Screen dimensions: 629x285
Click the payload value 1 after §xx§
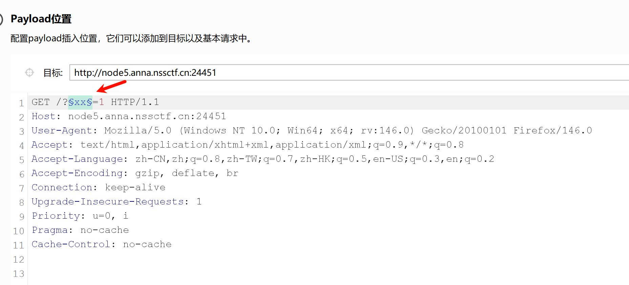[x=102, y=102]
